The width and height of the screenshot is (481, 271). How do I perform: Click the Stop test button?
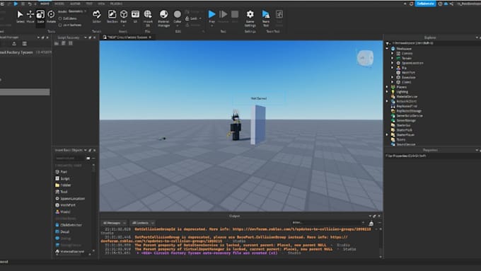click(x=235, y=17)
